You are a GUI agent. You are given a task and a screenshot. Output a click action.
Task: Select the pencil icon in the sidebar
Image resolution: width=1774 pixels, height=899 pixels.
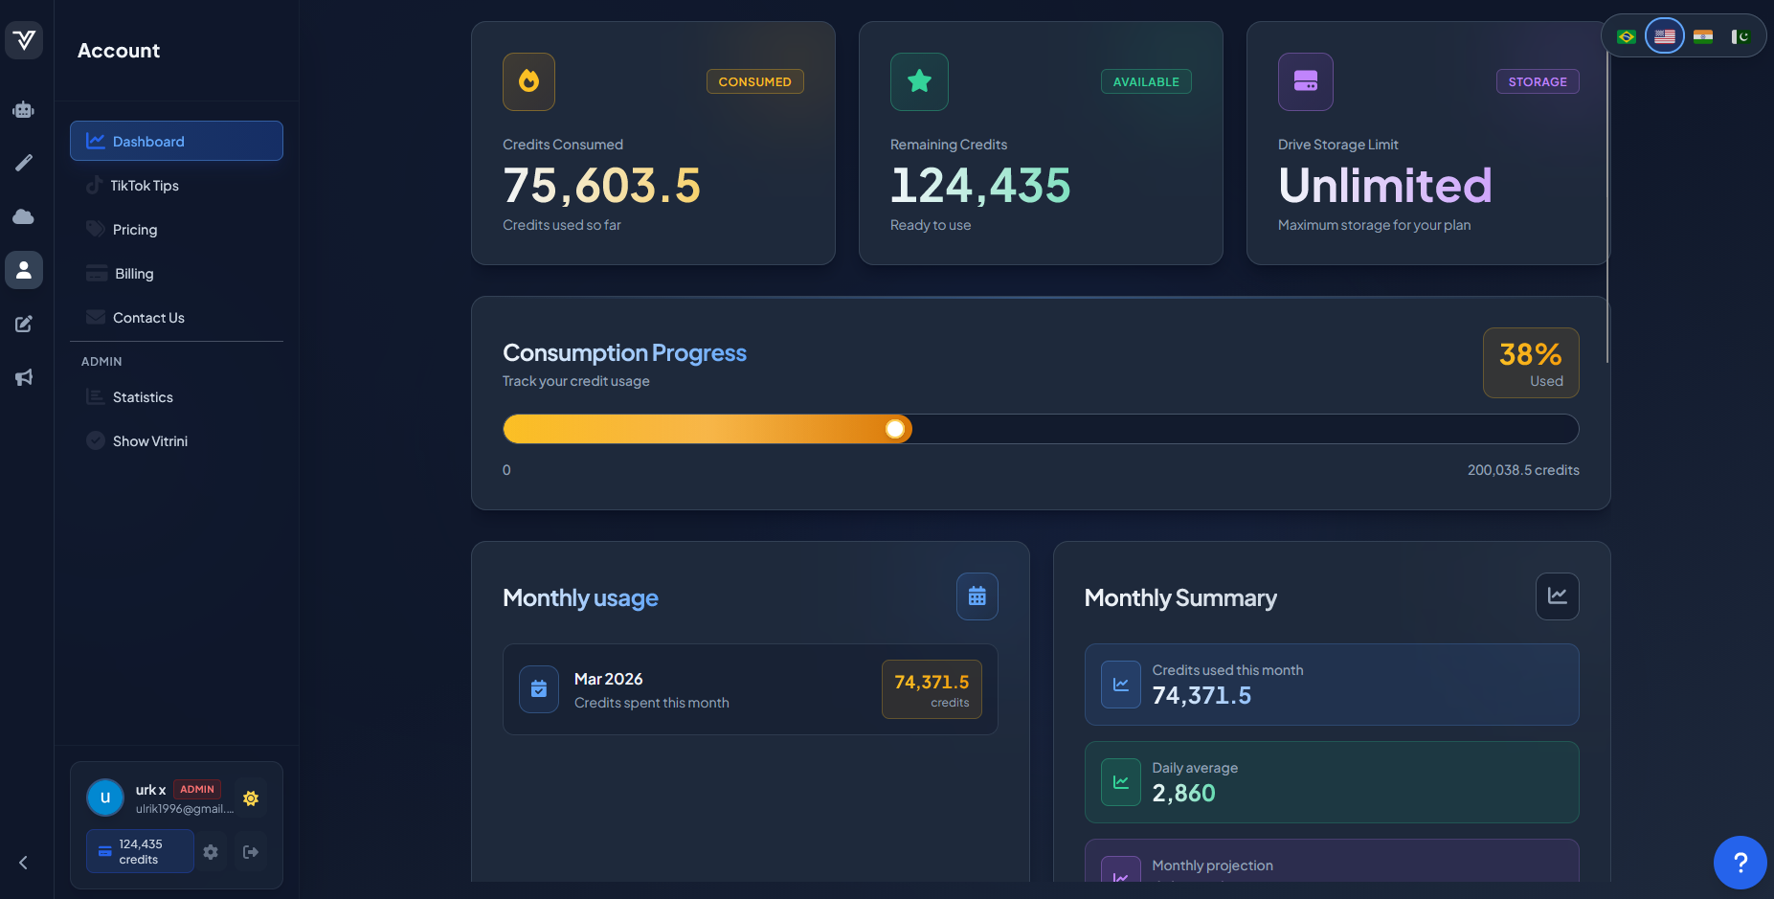[x=24, y=163]
